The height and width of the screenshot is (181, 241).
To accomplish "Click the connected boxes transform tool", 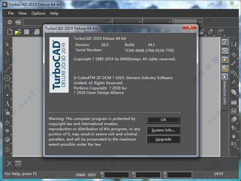I will tap(234, 73).
